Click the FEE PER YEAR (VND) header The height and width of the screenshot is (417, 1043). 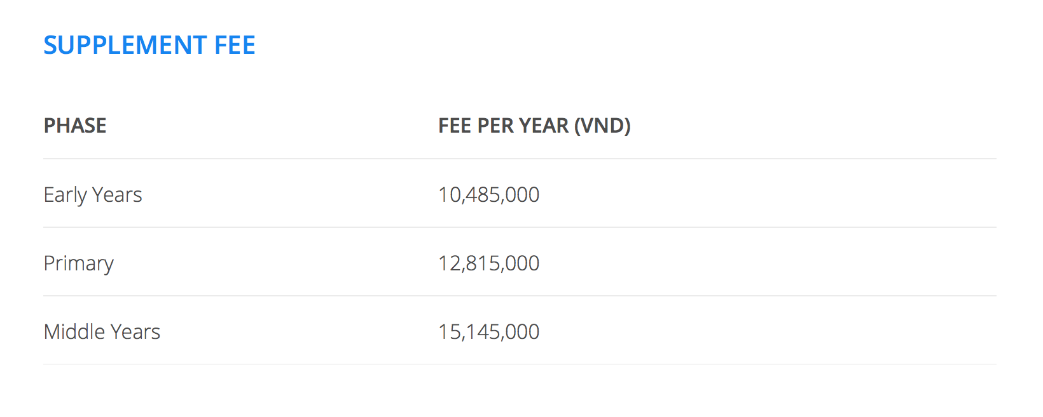tap(534, 126)
